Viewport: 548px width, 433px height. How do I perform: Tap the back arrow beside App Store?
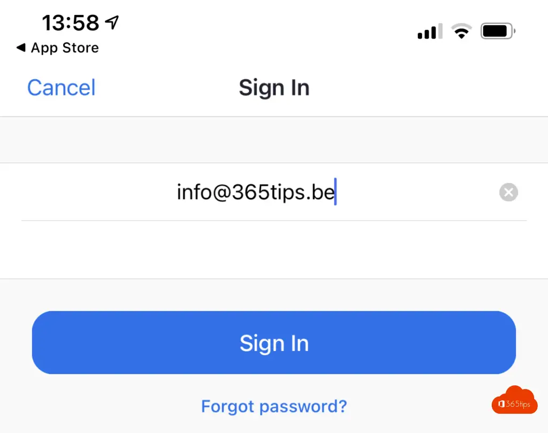pos(21,48)
